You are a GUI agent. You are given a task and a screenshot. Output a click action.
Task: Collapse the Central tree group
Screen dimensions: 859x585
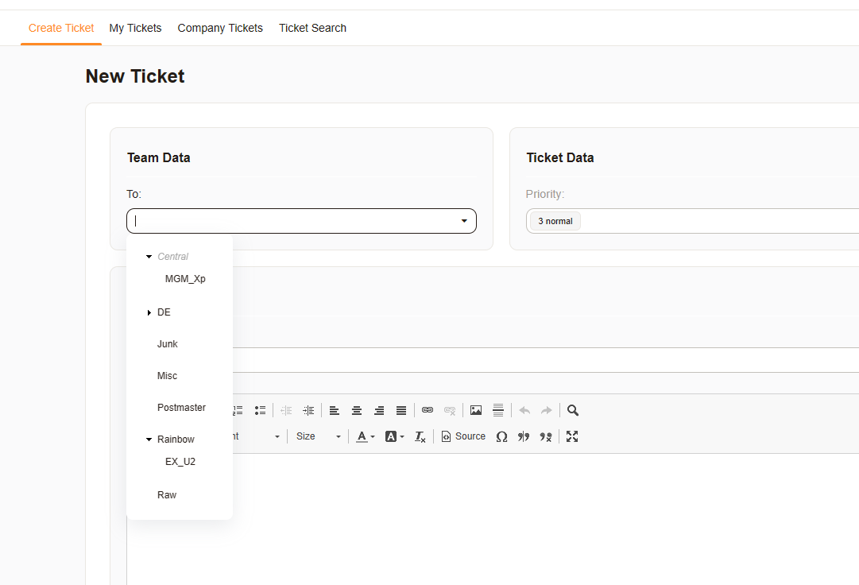coord(149,257)
